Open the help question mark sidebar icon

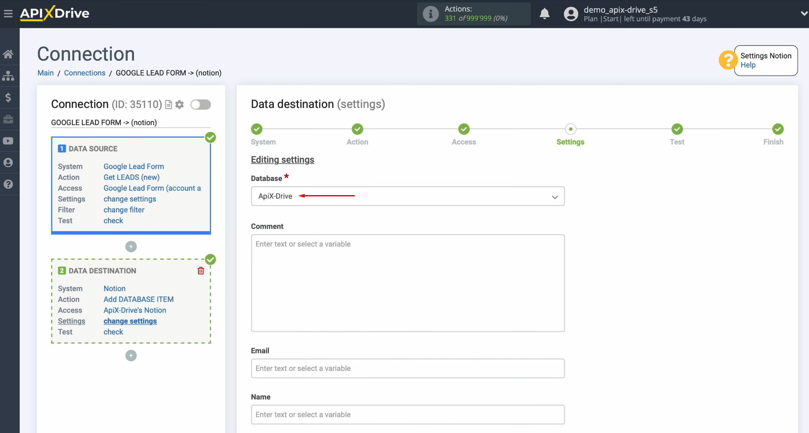9,184
